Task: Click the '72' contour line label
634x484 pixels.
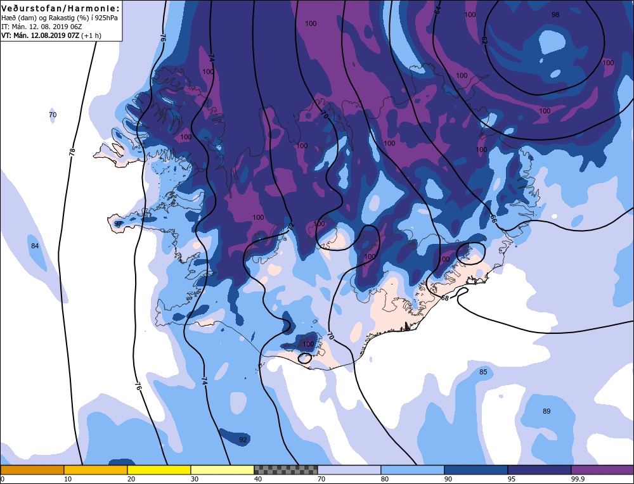Action: click(291, 227)
